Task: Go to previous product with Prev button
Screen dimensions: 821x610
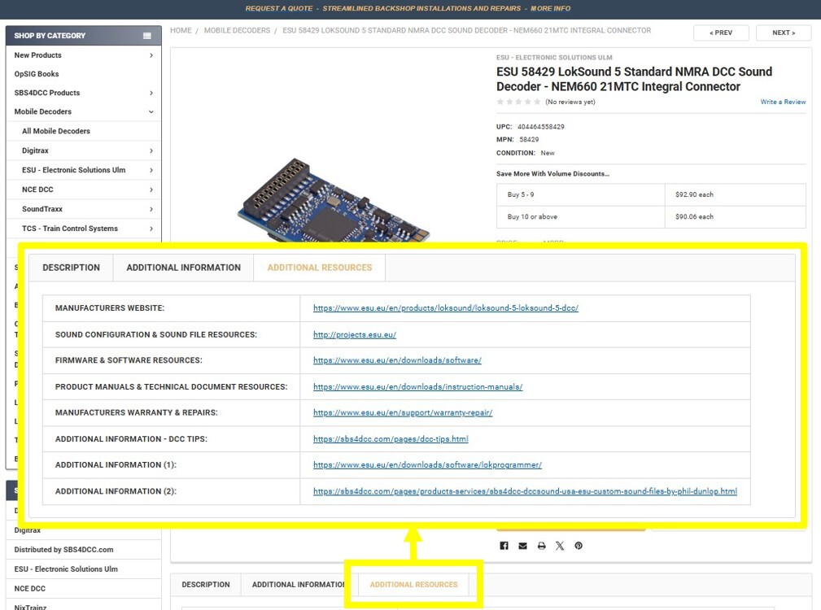Action: click(x=721, y=33)
